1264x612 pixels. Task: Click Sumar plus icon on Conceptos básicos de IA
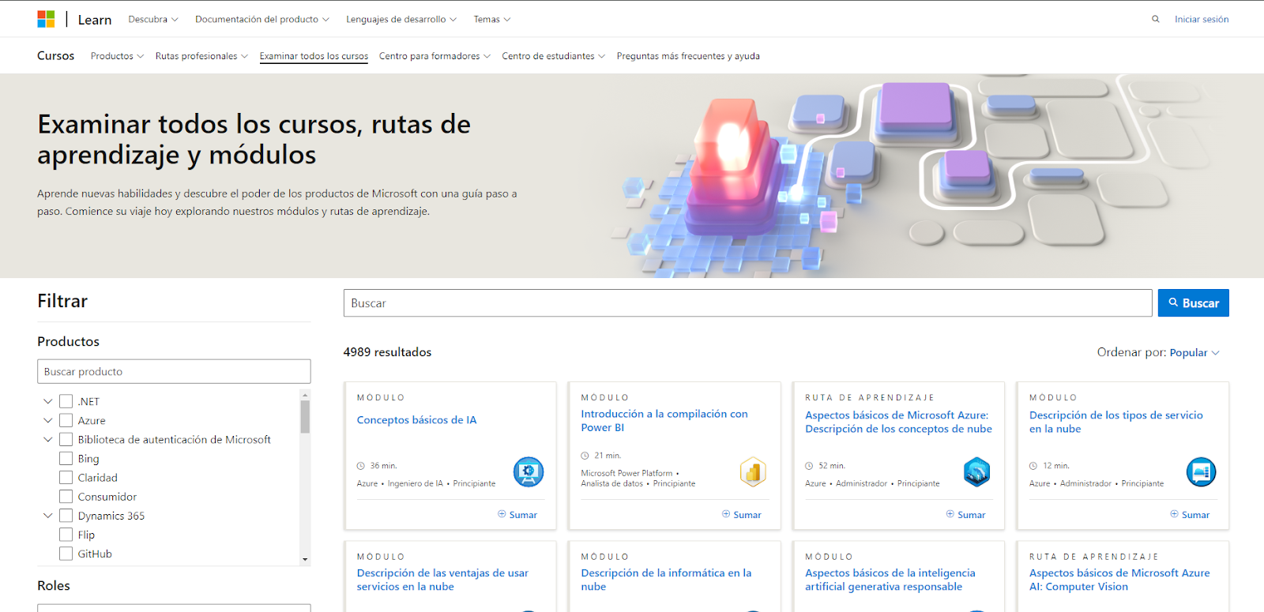502,514
